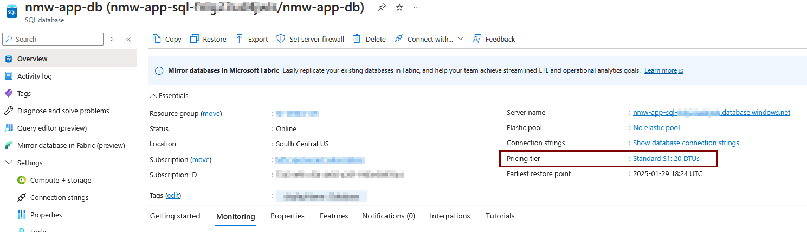This screenshot has width=807, height=232.
Task: Clear the sidebar search with the X icon
Action: (112, 39)
